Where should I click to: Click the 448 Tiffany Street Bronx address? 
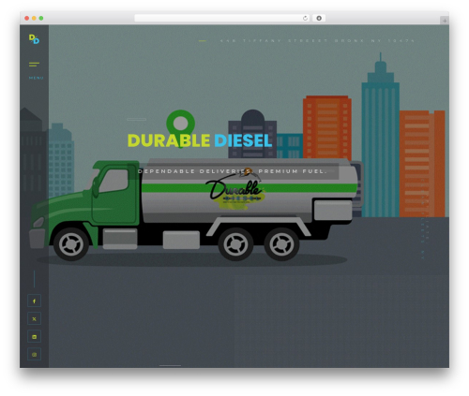317,40
